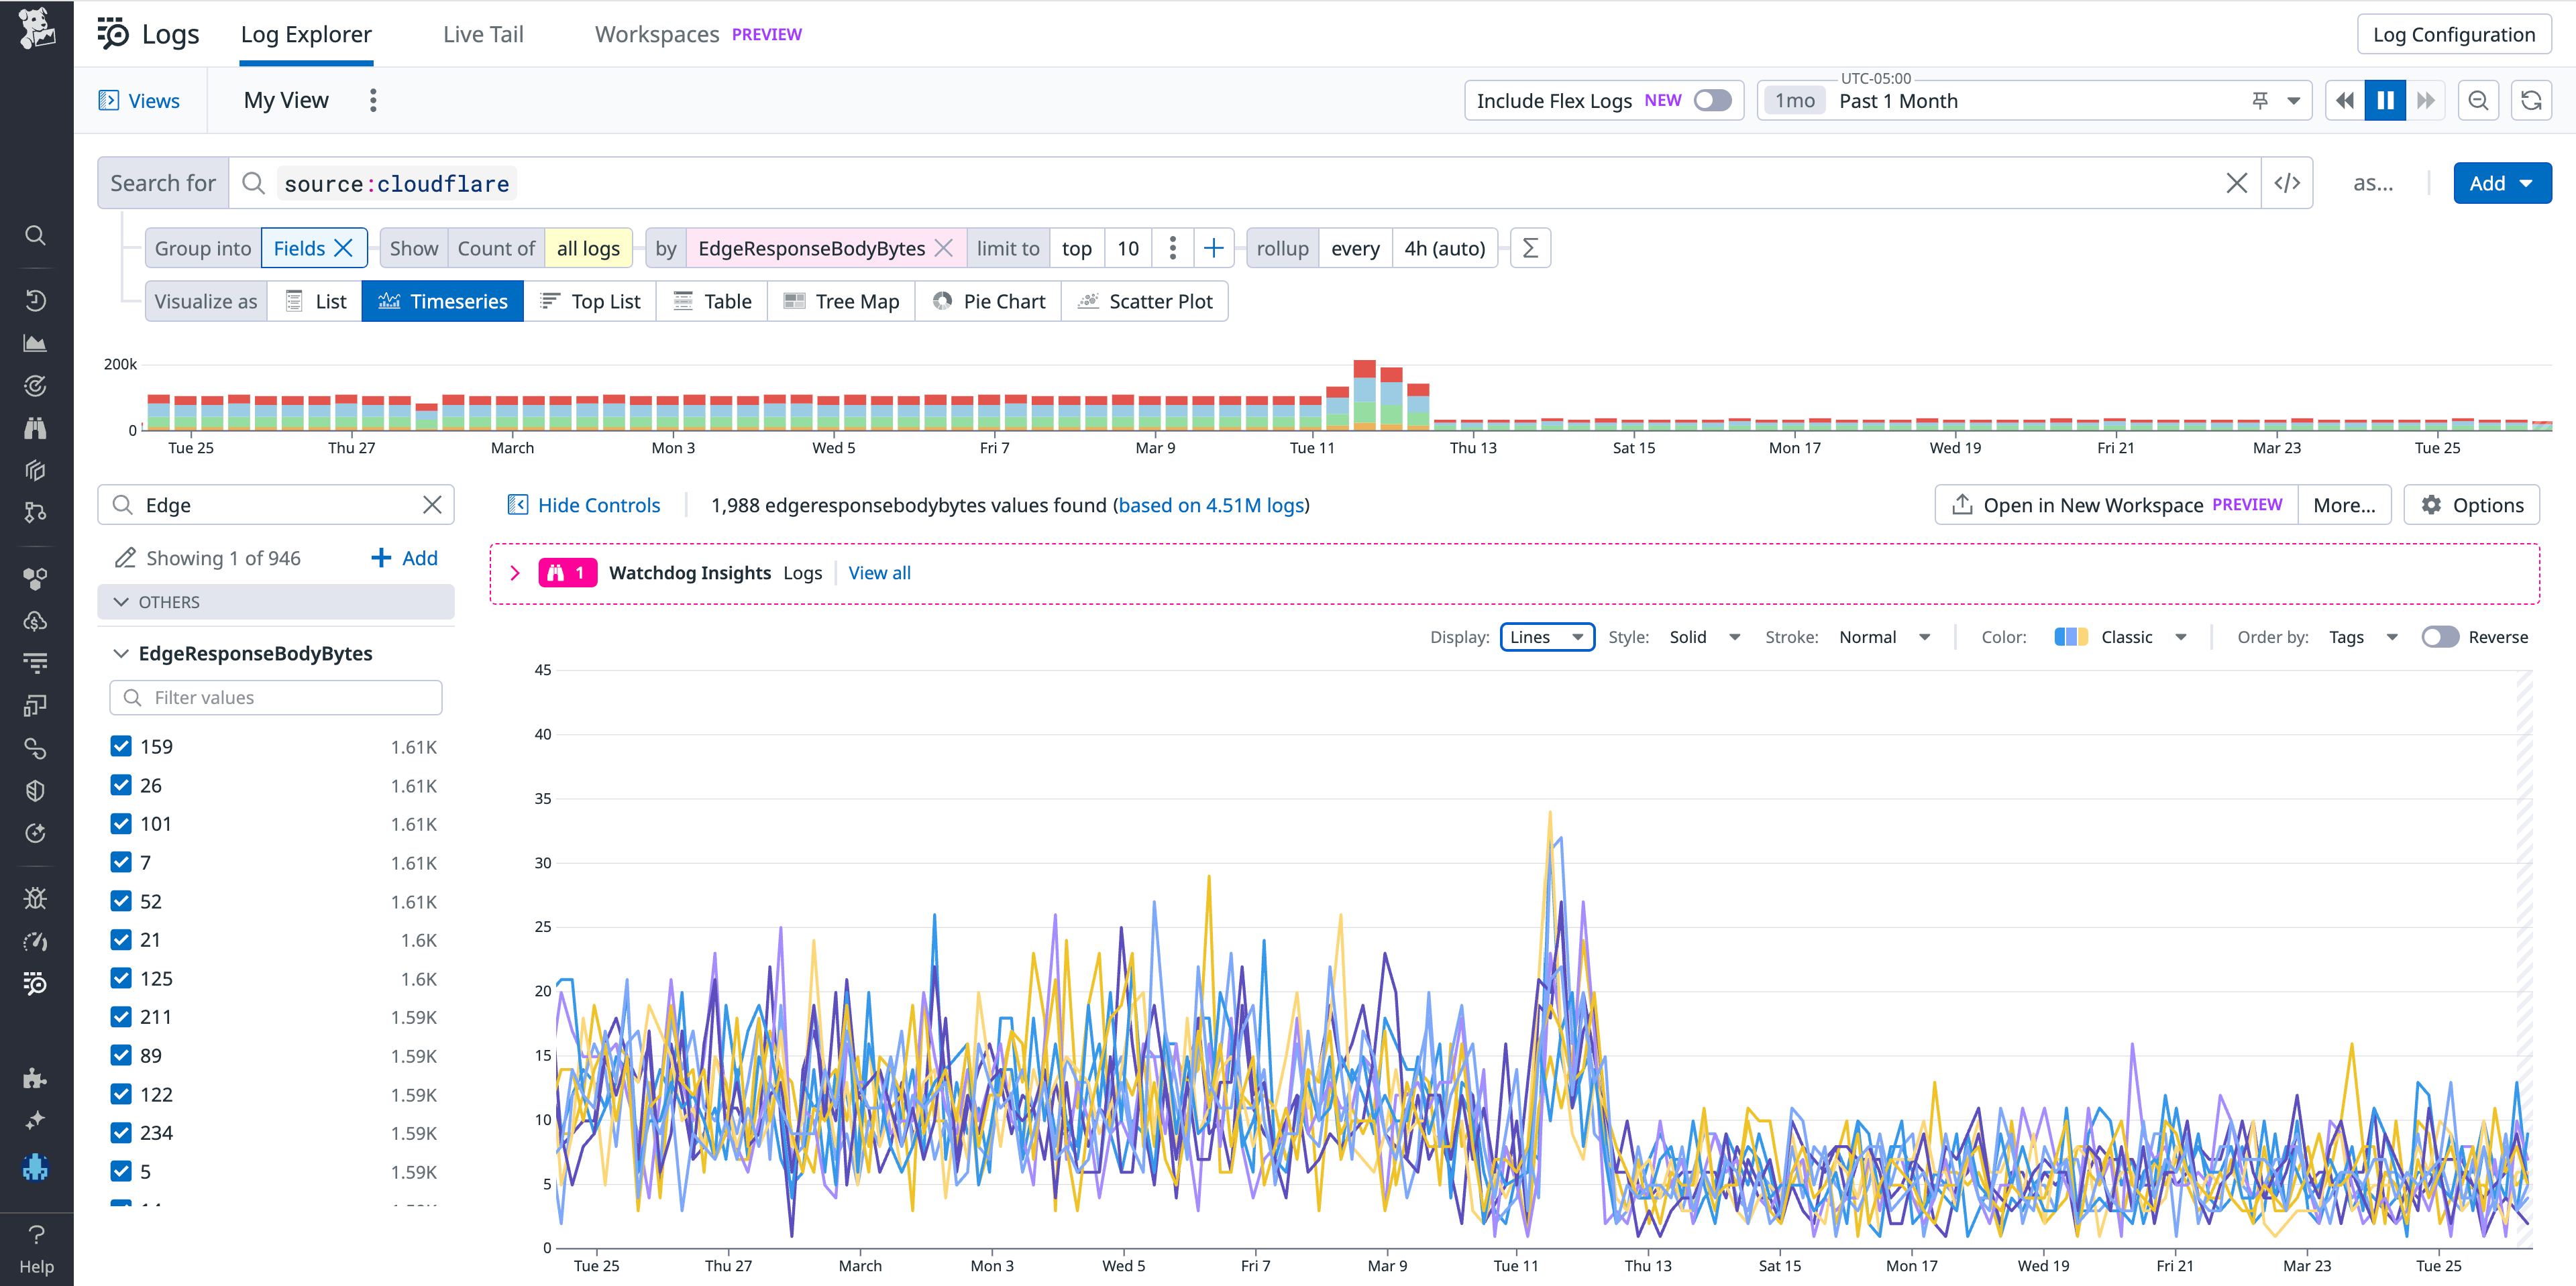Click the View all insights link
The image size is (2576, 1286).
(x=879, y=573)
